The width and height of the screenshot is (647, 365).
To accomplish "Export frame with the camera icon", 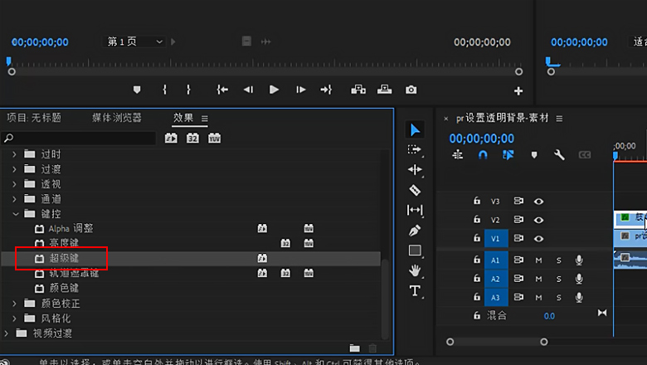I will [x=411, y=90].
